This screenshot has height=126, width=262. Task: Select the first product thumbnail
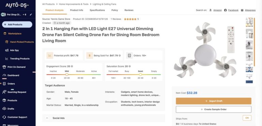tap(249, 22)
